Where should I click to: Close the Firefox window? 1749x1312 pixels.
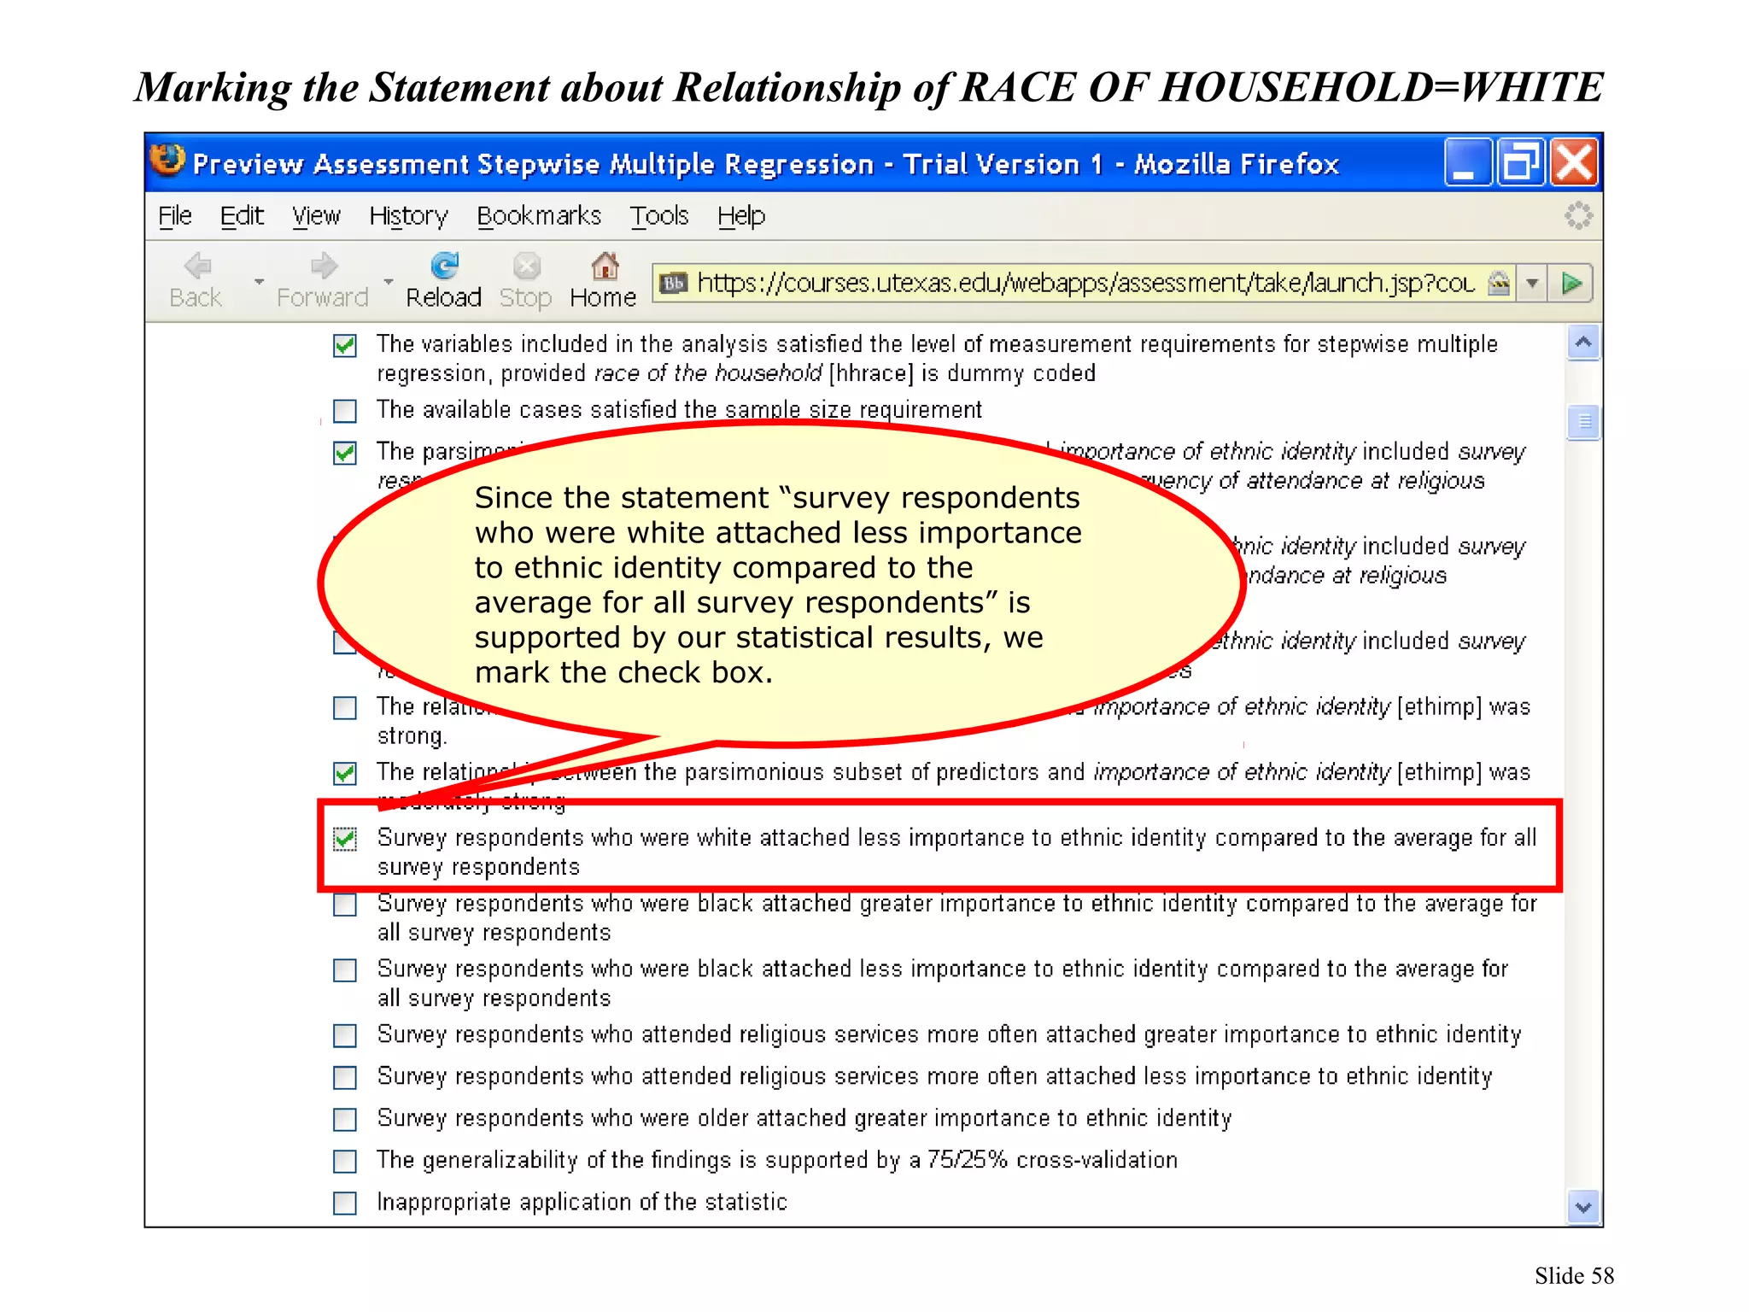click(1574, 162)
